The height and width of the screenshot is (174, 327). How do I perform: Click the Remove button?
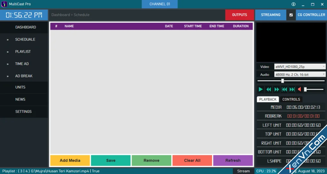(151, 161)
